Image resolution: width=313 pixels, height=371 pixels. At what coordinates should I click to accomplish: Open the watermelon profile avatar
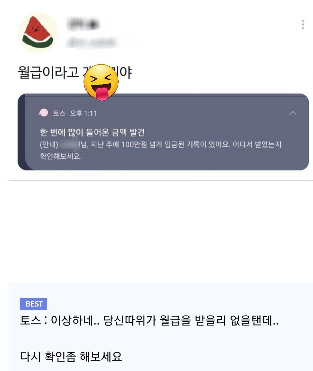[x=38, y=33]
